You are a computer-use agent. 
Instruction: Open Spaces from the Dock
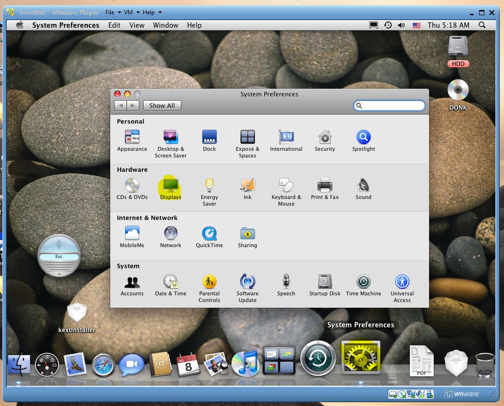click(x=279, y=360)
